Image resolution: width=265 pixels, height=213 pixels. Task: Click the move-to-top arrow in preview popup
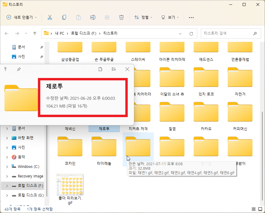5,69
